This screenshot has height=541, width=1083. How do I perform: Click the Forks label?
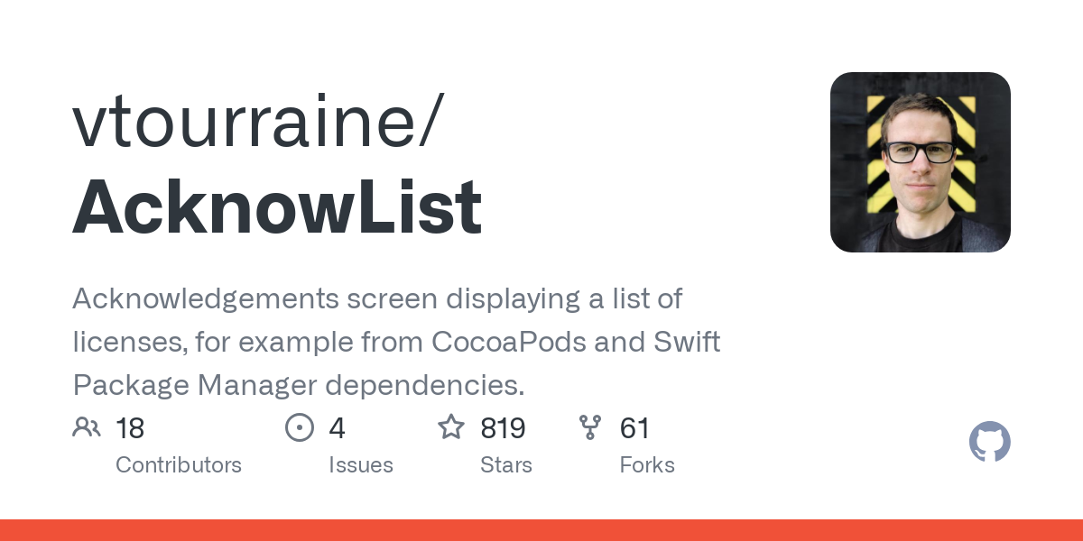click(647, 465)
